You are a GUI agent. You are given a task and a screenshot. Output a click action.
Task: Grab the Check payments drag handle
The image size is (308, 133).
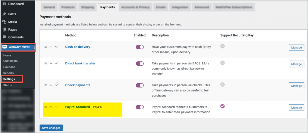pyautogui.click(x=46, y=85)
